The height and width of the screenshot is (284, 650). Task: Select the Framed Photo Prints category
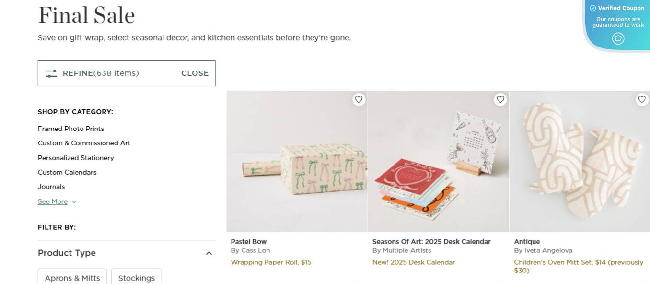point(71,129)
